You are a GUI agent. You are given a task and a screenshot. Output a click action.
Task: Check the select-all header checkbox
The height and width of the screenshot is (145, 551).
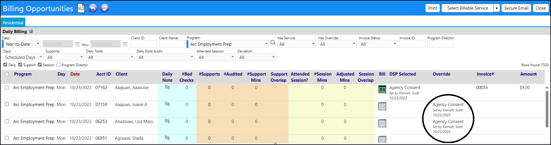click(7, 74)
